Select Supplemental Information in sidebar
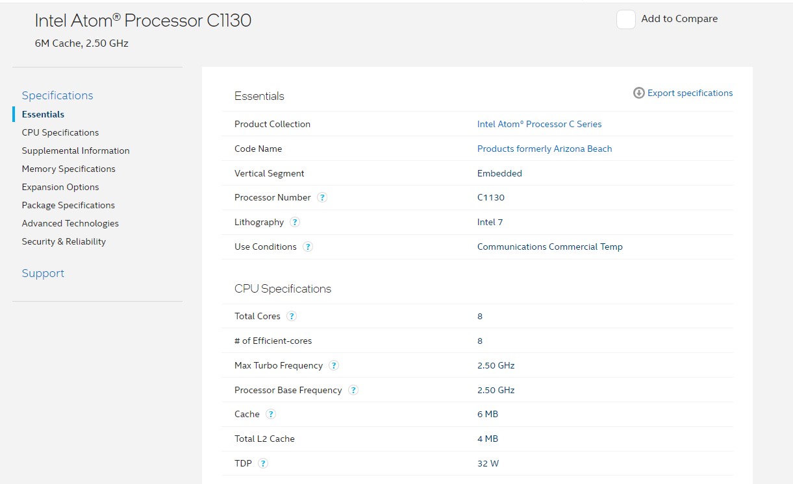Screen dimensions: 793x484 click(x=75, y=151)
